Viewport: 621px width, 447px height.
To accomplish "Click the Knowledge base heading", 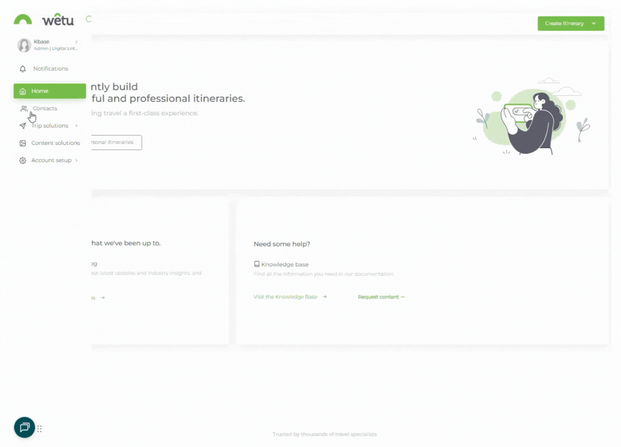I will point(285,264).
